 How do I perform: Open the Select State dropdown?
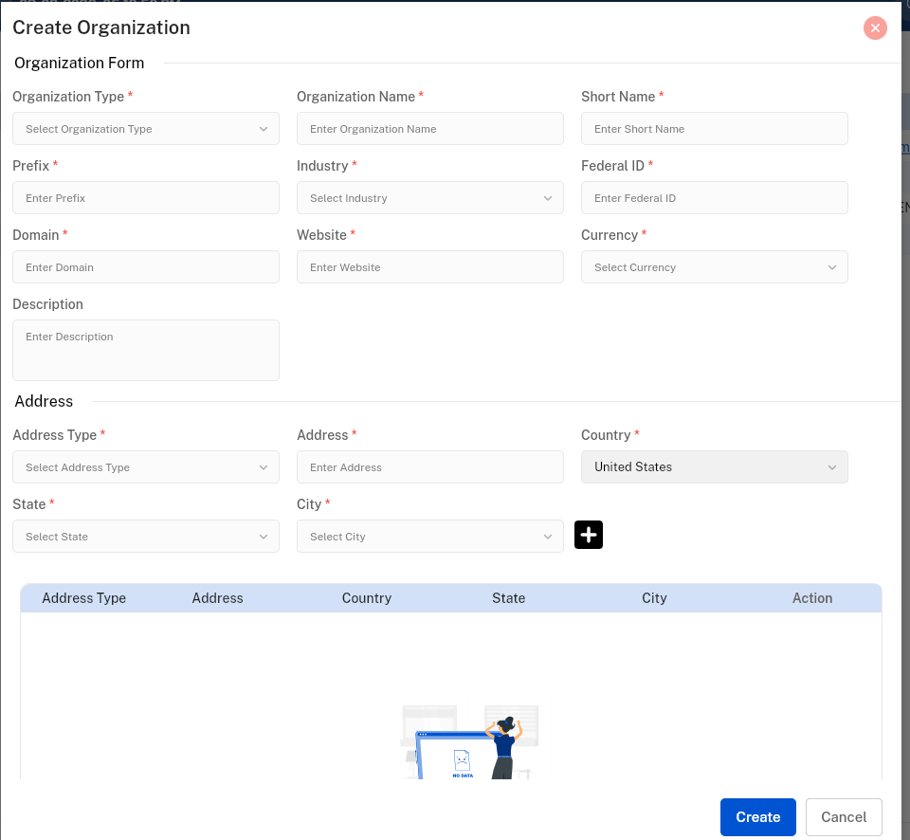point(146,537)
